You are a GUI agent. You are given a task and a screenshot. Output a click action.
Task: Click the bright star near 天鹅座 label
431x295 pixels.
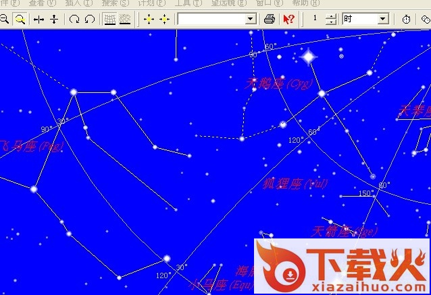[x=309, y=57]
